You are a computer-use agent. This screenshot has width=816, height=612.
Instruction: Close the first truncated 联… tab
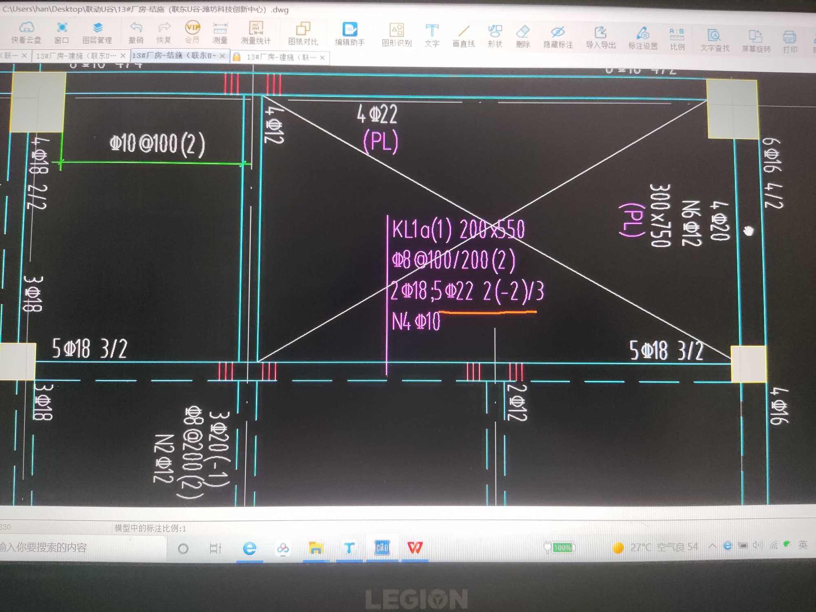tap(24, 55)
